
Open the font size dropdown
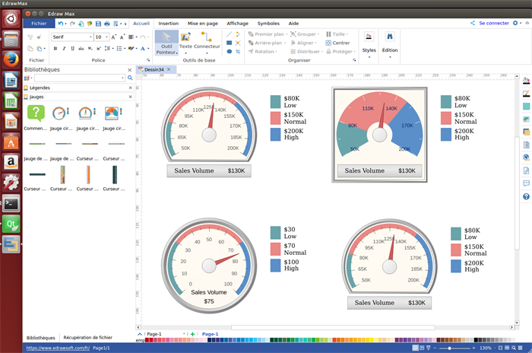tap(107, 37)
